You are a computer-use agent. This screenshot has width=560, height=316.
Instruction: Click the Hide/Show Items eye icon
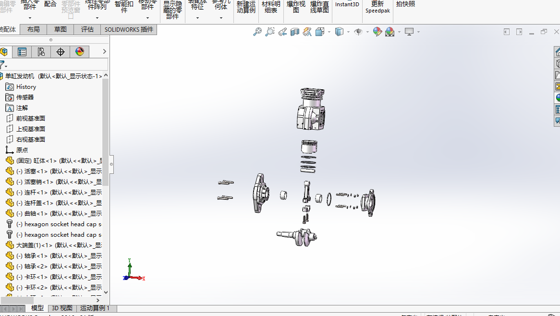pyautogui.click(x=358, y=32)
